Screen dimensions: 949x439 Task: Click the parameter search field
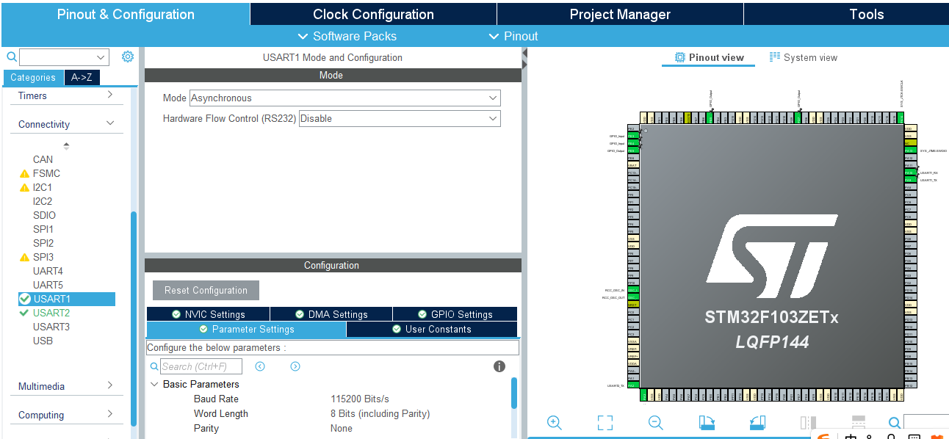coord(201,366)
